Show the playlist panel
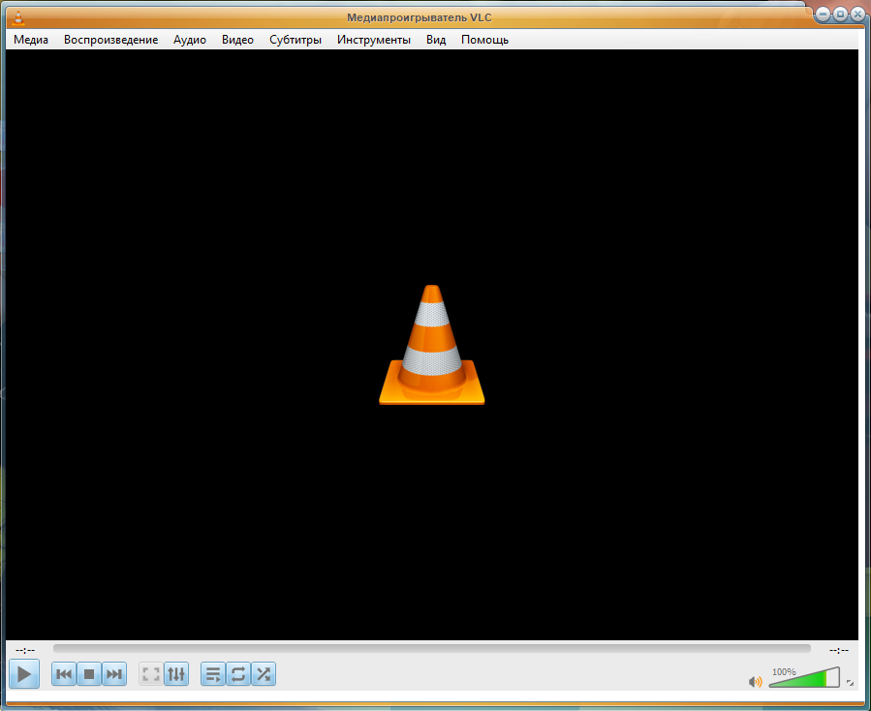871x711 pixels. [x=213, y=674]
